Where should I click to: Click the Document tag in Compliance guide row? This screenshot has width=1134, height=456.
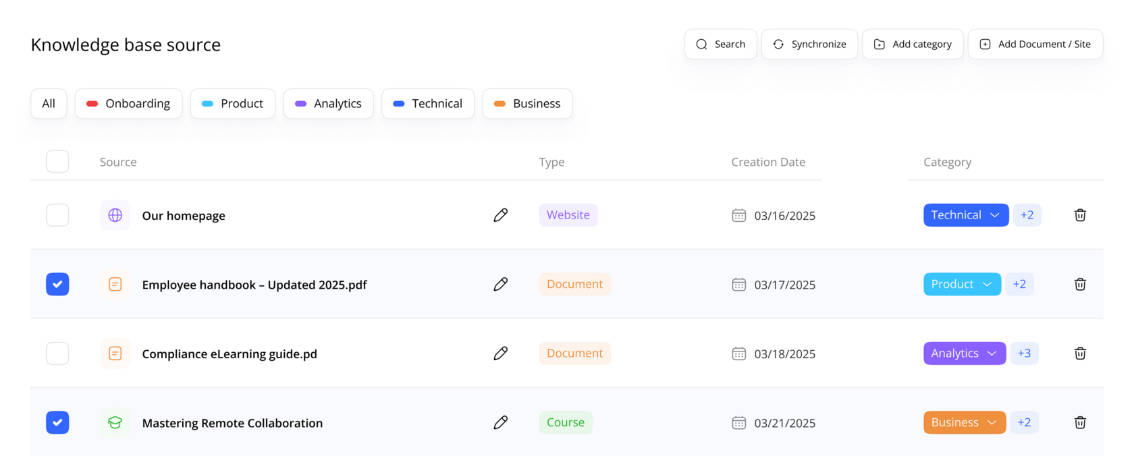(575, 353)
